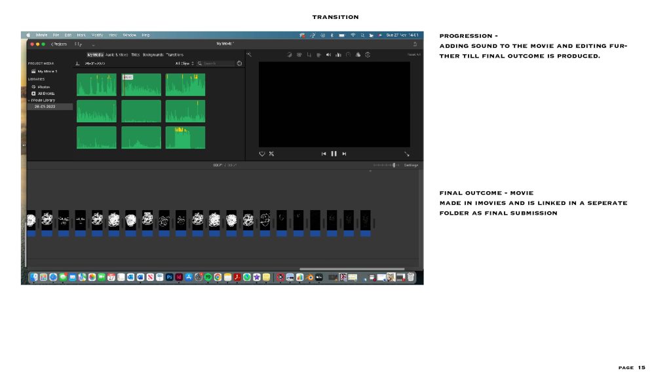Open the speed adjustment tool
The height and width of the screenshot is (377, 671).
(x=349, y=55)
